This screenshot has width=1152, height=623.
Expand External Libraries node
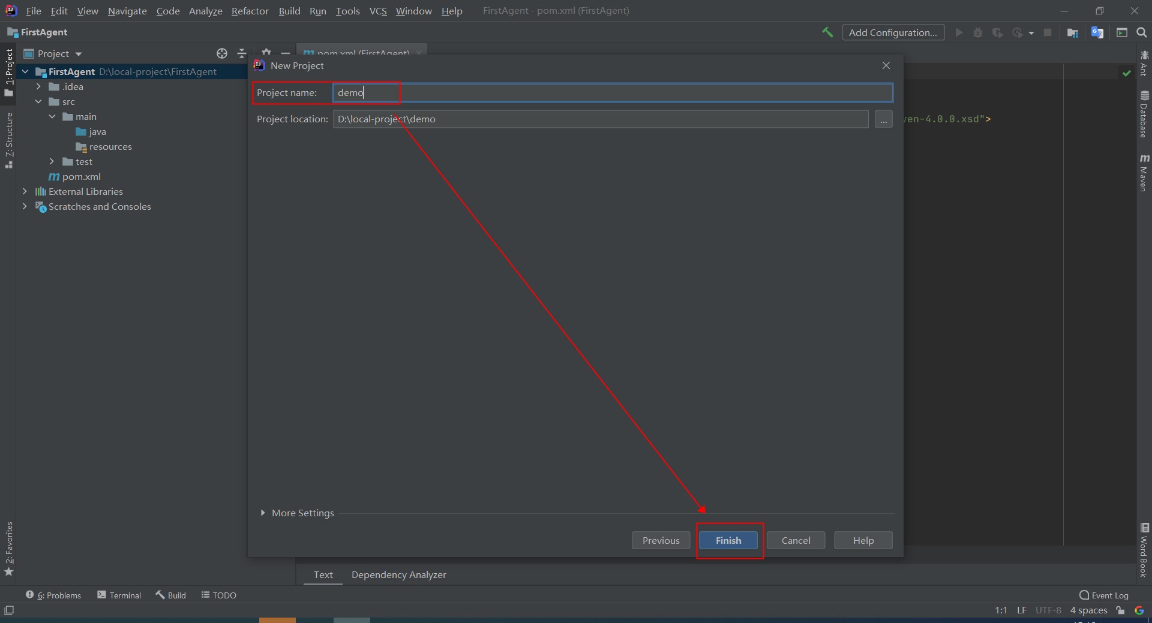[25, 192]
